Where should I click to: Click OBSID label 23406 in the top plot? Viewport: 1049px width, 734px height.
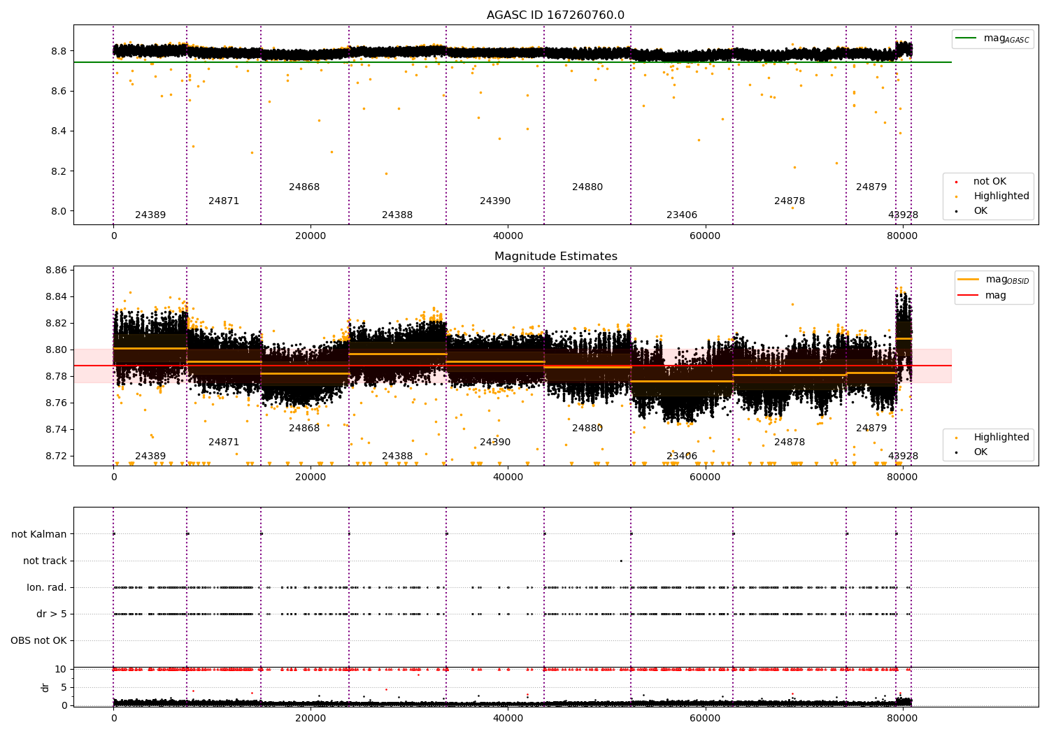(682, 215)
